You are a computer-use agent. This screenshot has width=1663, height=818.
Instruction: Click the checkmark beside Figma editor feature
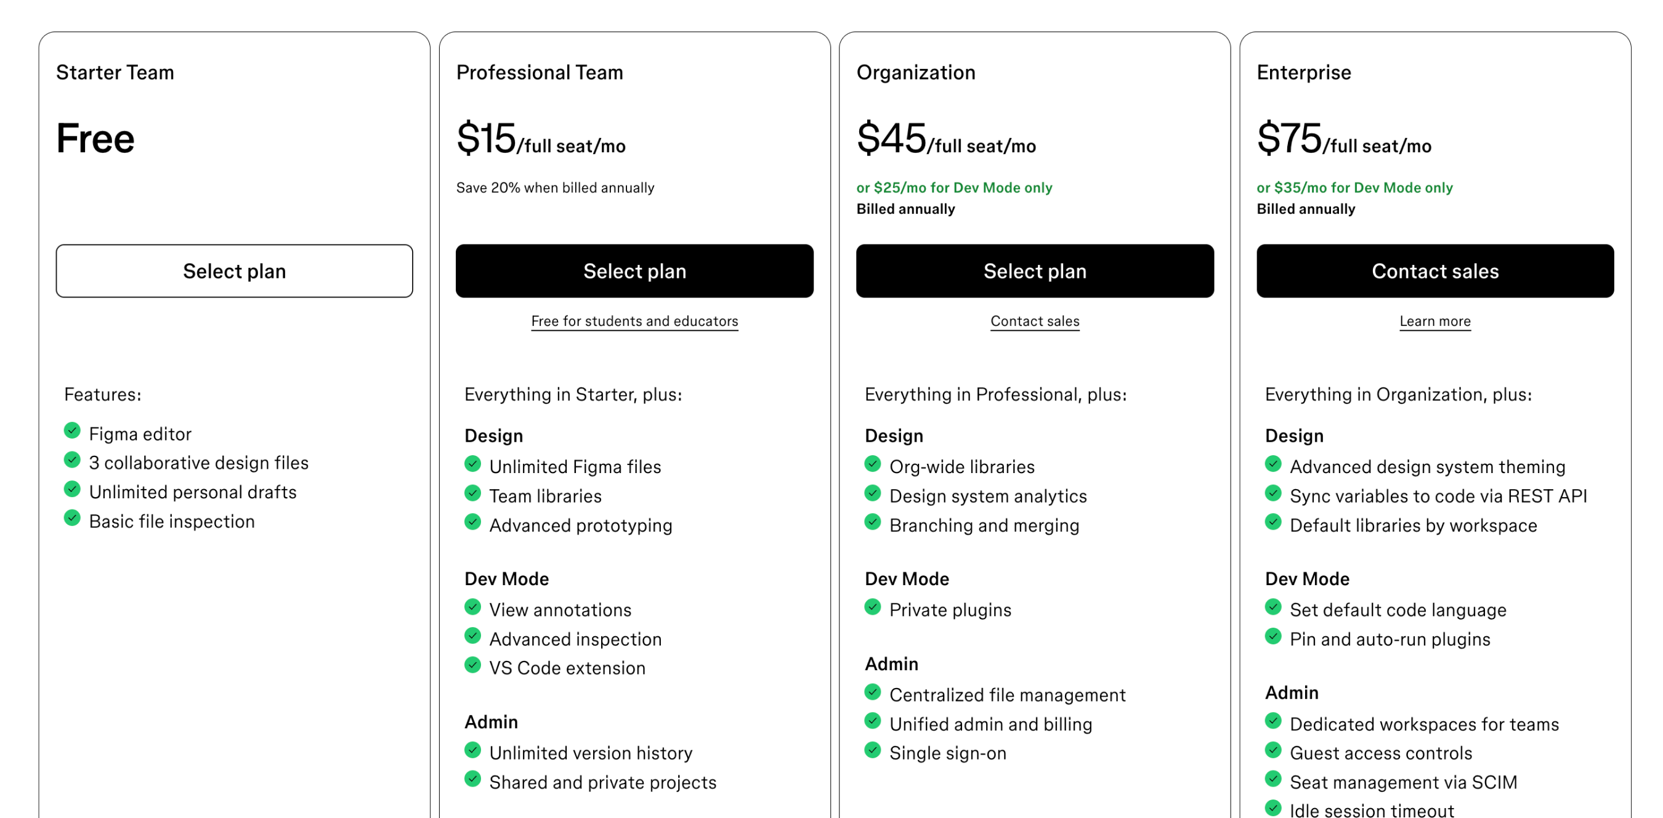tap(72, 431)
